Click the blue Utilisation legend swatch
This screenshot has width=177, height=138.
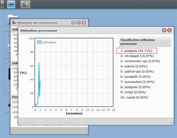39,42
